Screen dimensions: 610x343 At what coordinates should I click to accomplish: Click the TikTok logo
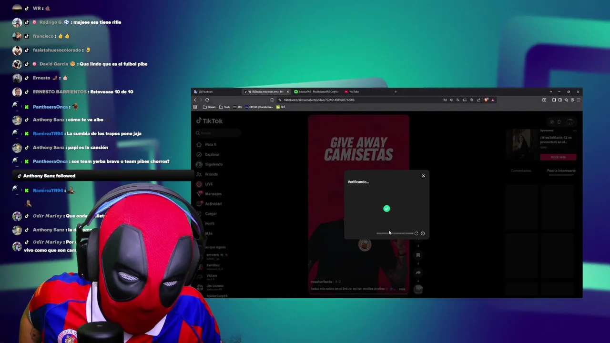(210, 121)
